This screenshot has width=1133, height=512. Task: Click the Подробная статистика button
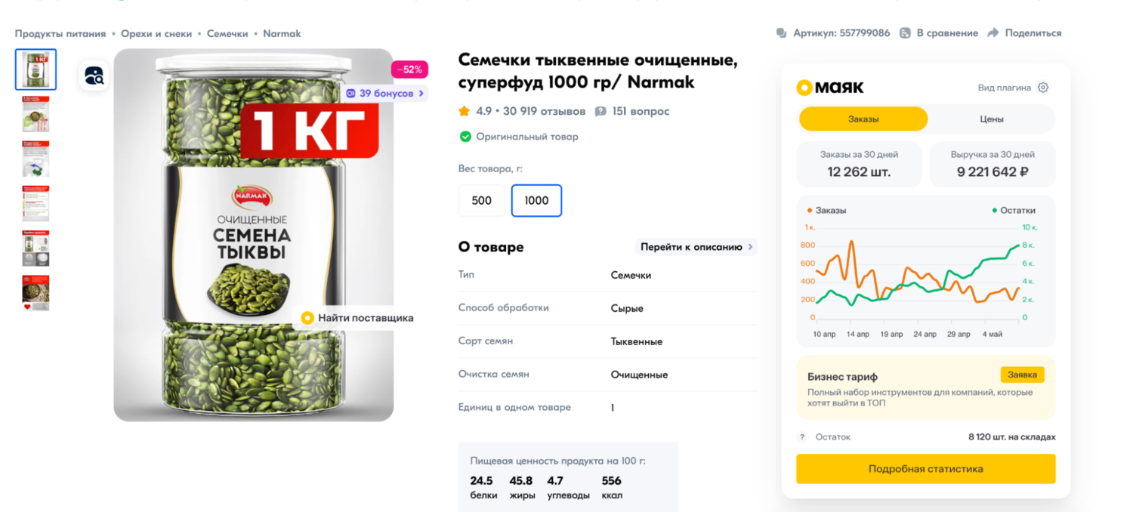(x=925, y=469)
